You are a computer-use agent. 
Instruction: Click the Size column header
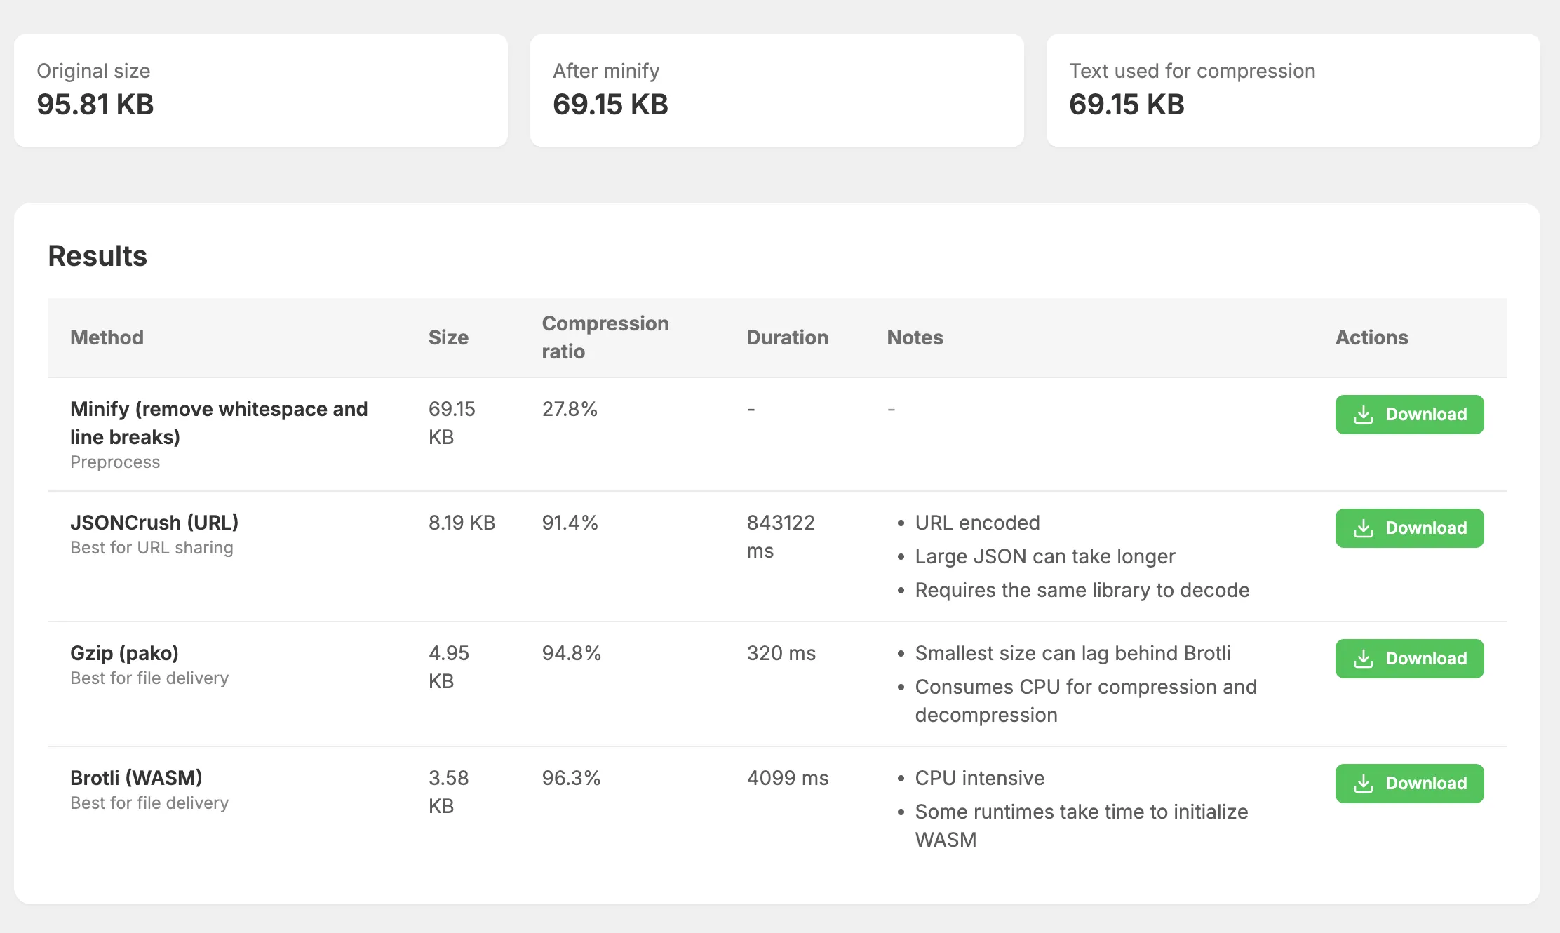coord(448,337)
